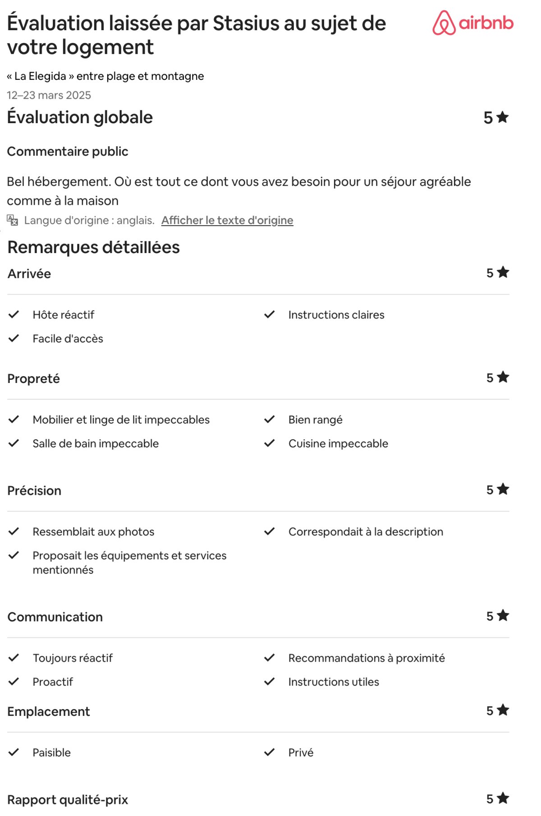This screenshot has width=541, height=816.
Task: Click the checkmark beside Paisible
Action: pos(14,752)
